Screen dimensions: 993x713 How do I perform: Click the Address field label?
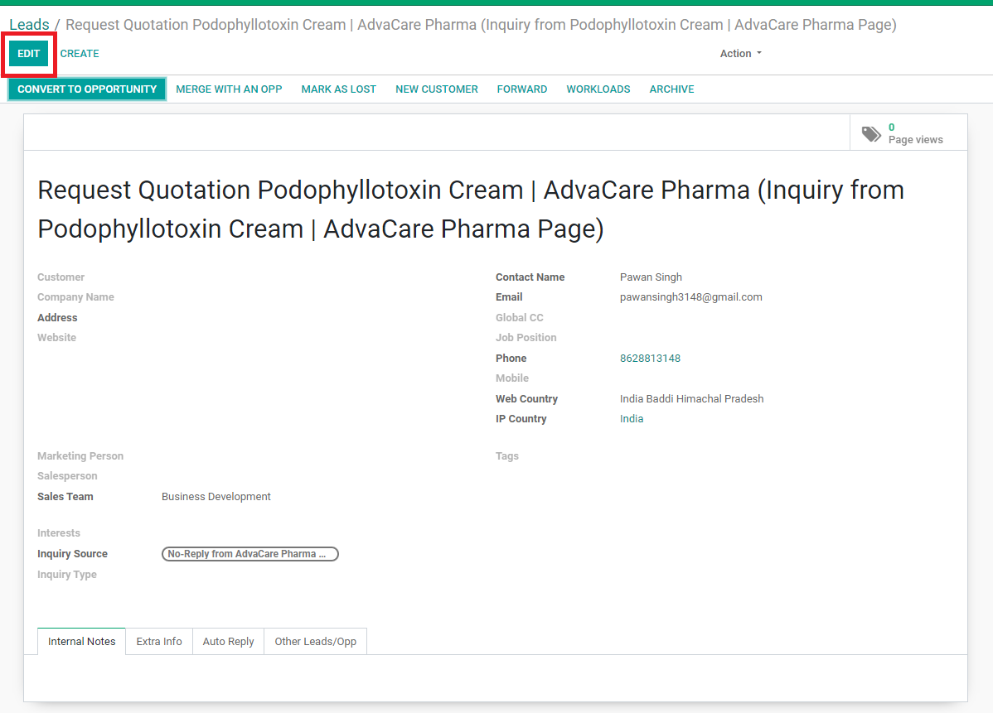tap(57, 318)
